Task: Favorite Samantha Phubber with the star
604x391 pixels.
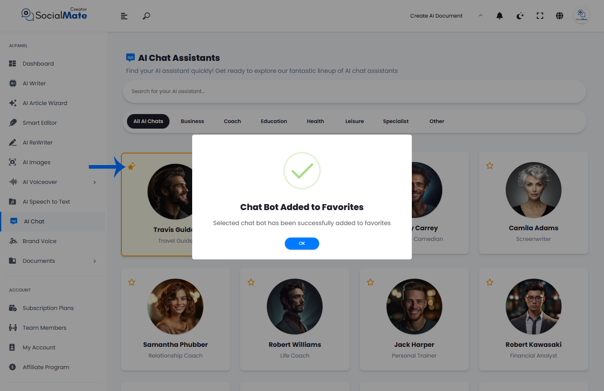Action: click(132, 282)
